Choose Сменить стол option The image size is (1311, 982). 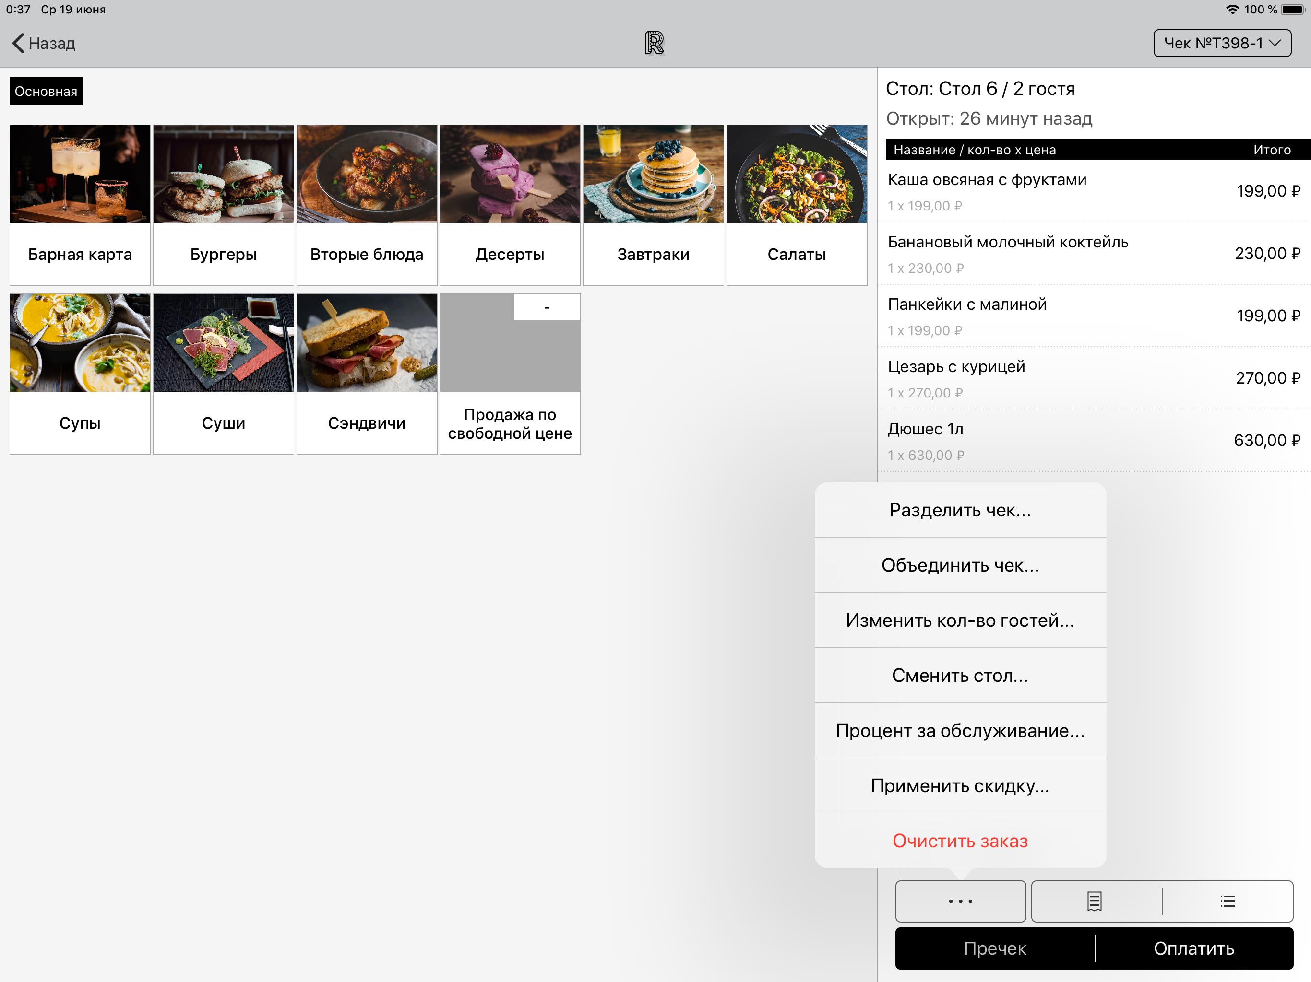960,675
